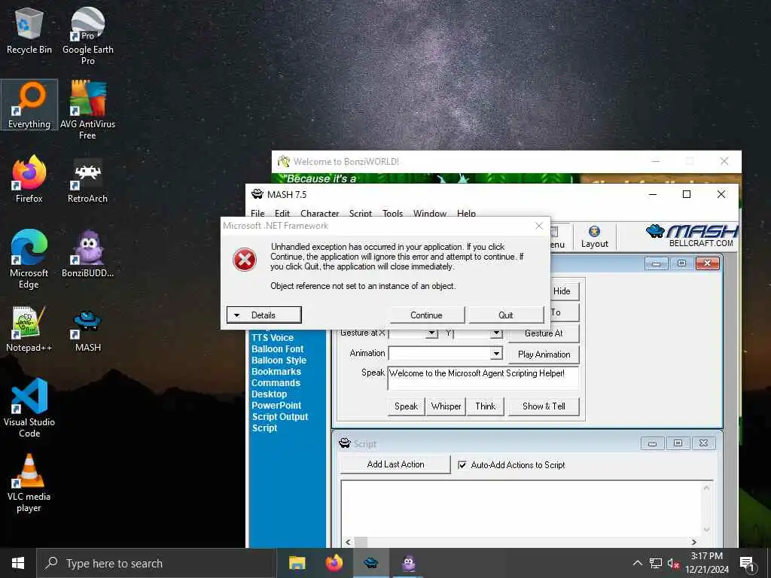Select Balloon Style in the sidebar

point(279,360)
